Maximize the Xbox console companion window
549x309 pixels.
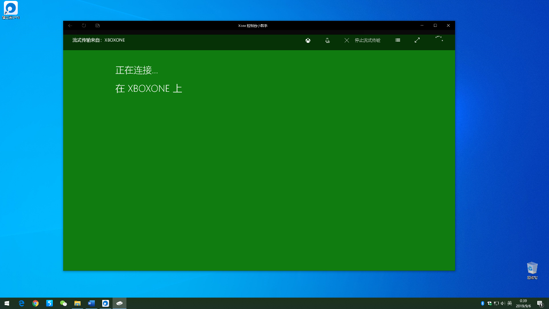435,26
